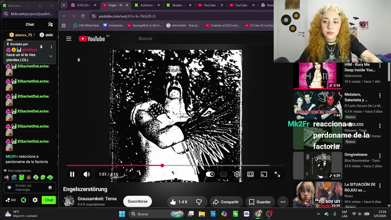This screenshot has height=220, width=391.
Task: Open channel points icon in chat footer
Action: click(10, 200)
